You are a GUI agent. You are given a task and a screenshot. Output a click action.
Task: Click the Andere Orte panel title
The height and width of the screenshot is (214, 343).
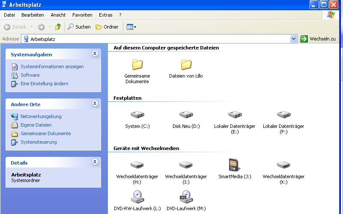[26, 104]
